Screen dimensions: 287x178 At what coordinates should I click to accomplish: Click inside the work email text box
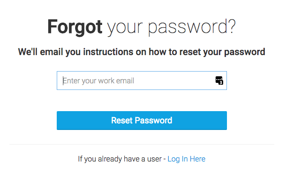point(142,81)
